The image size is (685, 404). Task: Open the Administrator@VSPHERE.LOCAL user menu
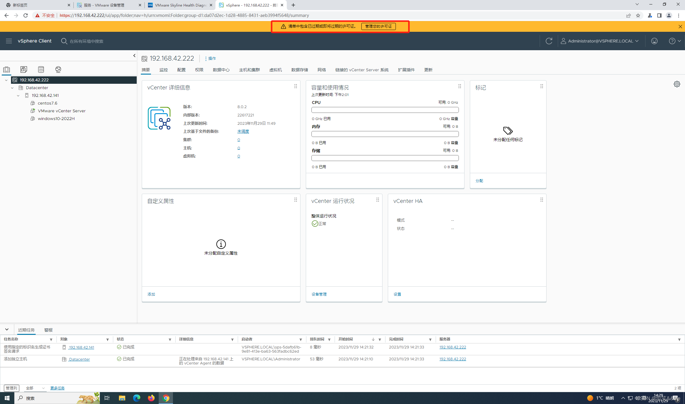point(600,41)
